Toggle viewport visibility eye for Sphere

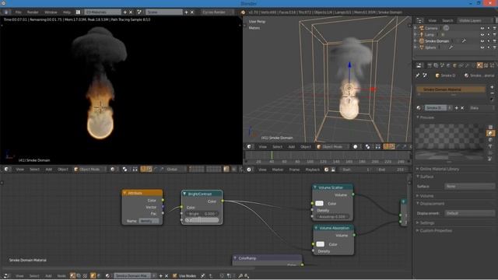(482, 47)
